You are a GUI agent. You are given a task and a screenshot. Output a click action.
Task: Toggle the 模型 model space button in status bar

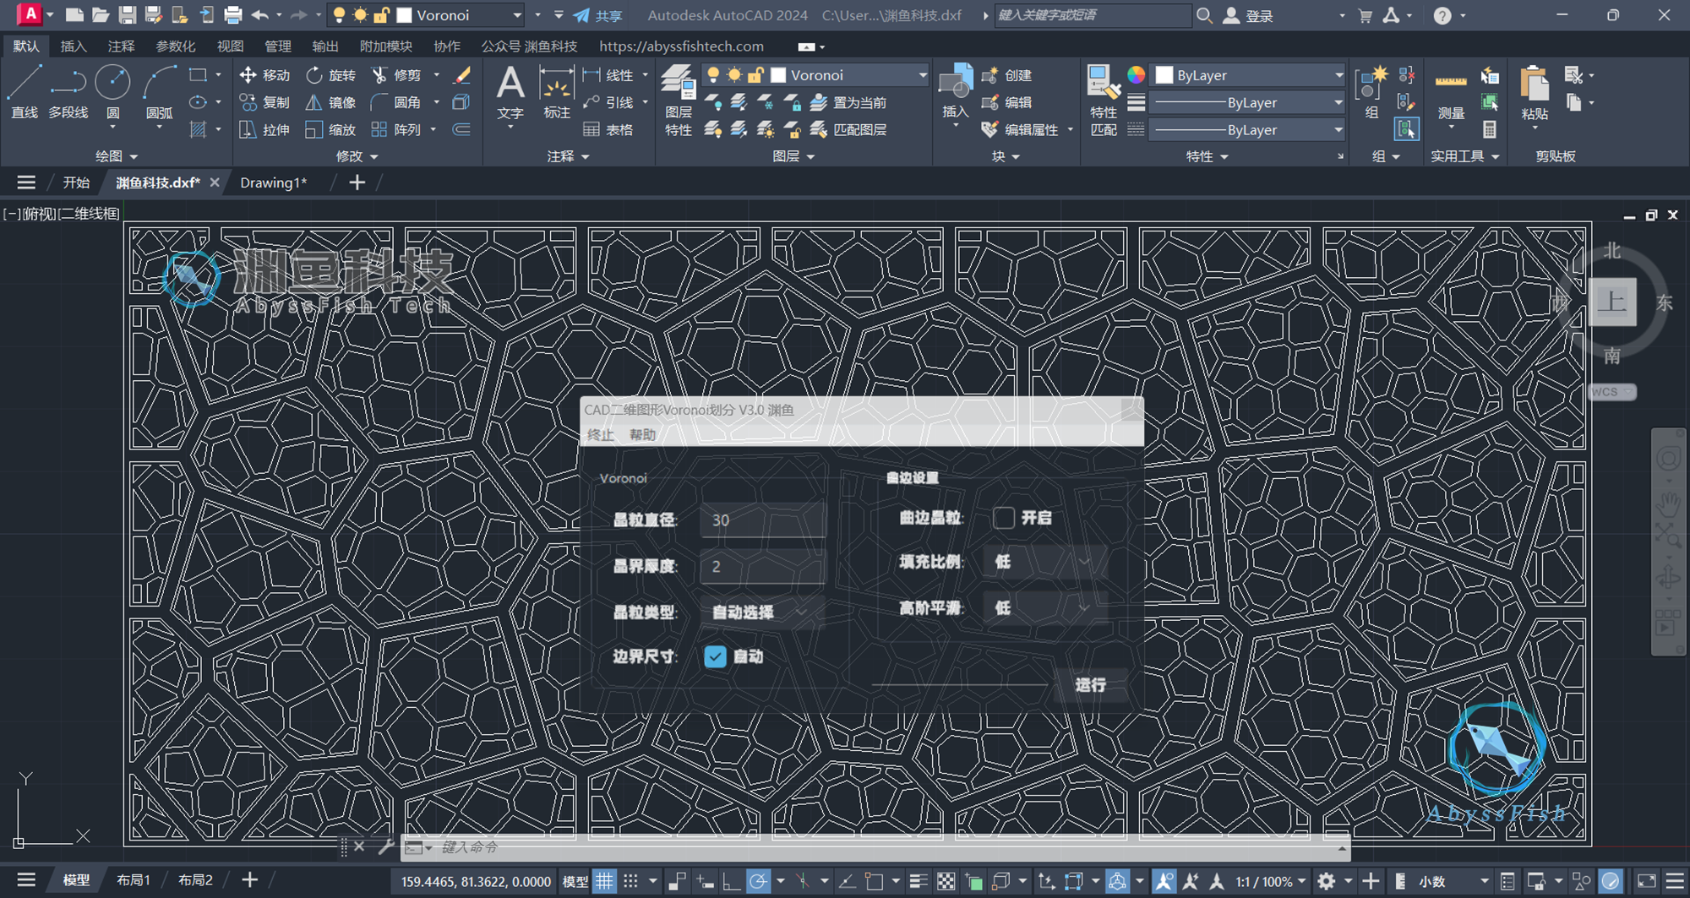point(575,881)
